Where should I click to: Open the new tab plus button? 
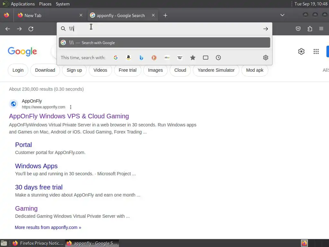[165, 15]
